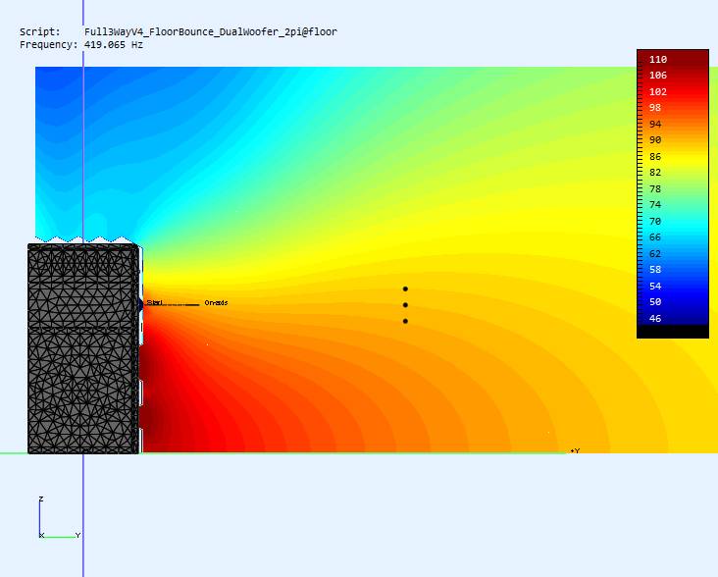The height and width of the screenshot is (577, 718).
Task: Click the 78 label on the color scale
Action: point(655,189)
